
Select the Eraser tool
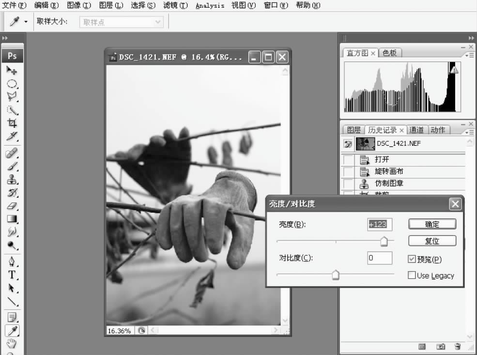(x=12, y=206)
